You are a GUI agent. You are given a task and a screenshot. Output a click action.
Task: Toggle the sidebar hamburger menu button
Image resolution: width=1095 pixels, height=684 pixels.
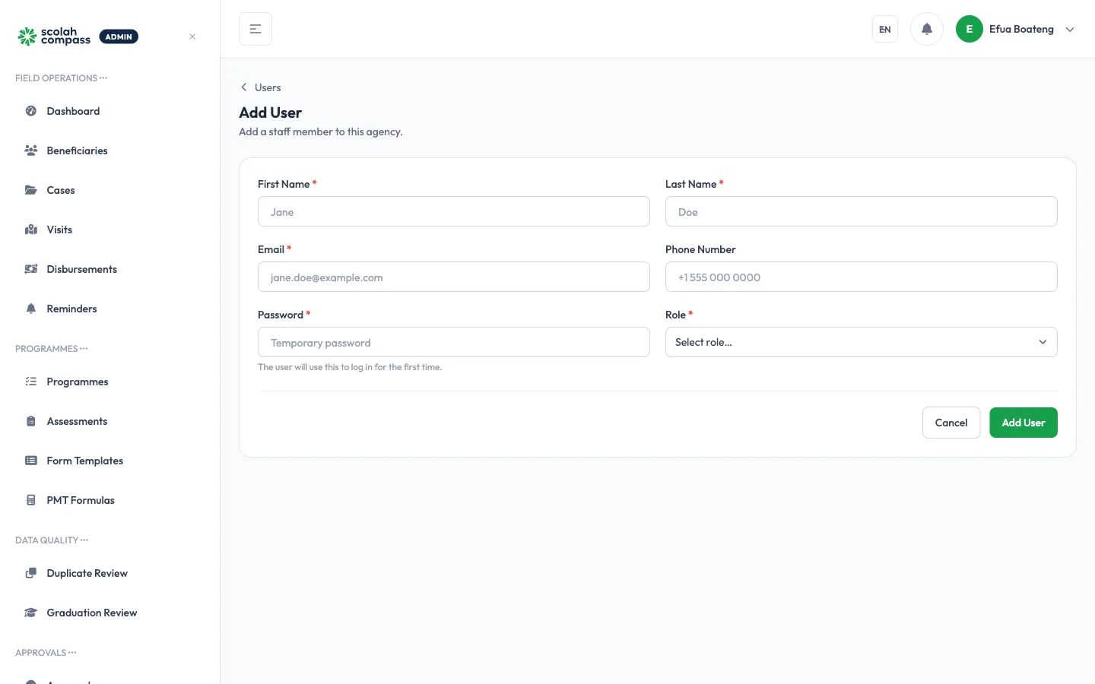pos(255,29)
